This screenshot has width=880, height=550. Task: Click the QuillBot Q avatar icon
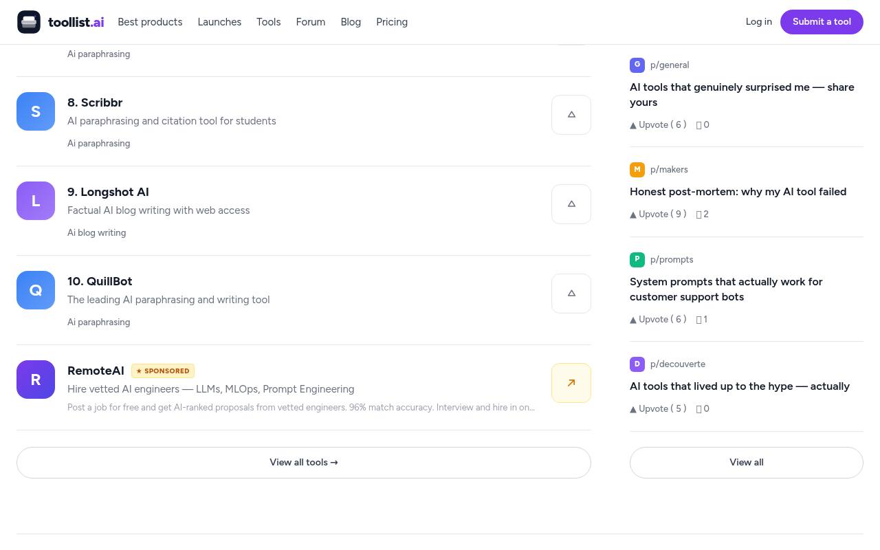click(36, 290)
